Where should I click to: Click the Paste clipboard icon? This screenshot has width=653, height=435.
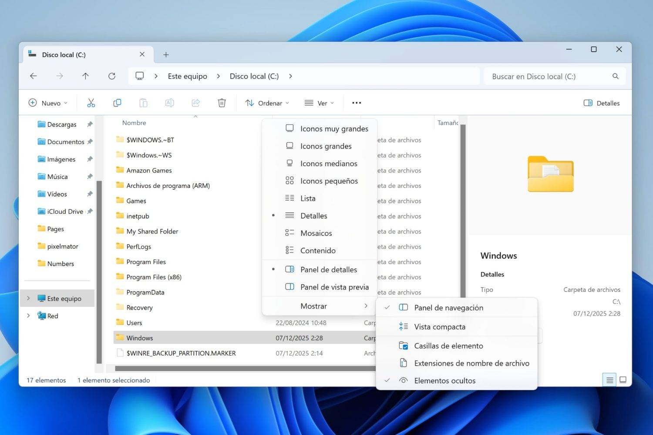pos(143,103)
